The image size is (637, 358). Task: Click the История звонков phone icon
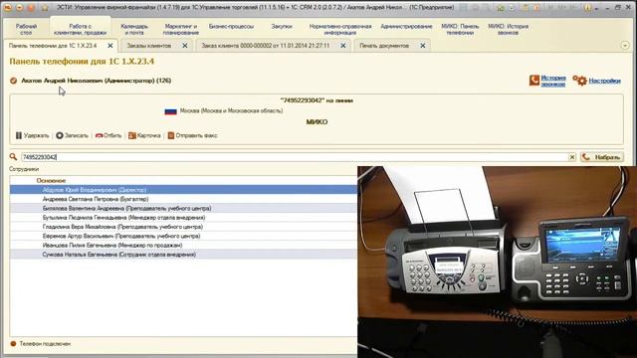click(x=534, y=81)
